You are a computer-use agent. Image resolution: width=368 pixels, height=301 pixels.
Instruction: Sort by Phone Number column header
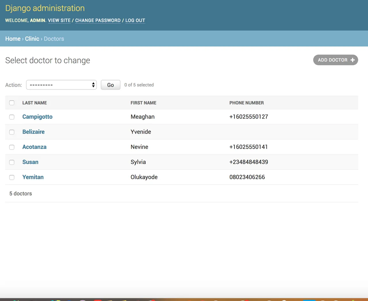246,103
